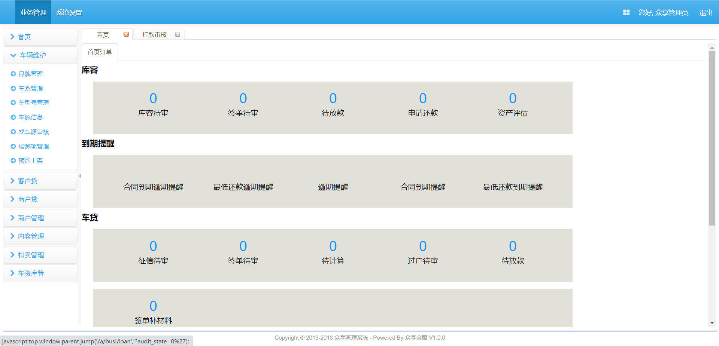Screen dimensions: 719x346
Task: Open 找车源审核 from the sidebar
Action: 34,132
